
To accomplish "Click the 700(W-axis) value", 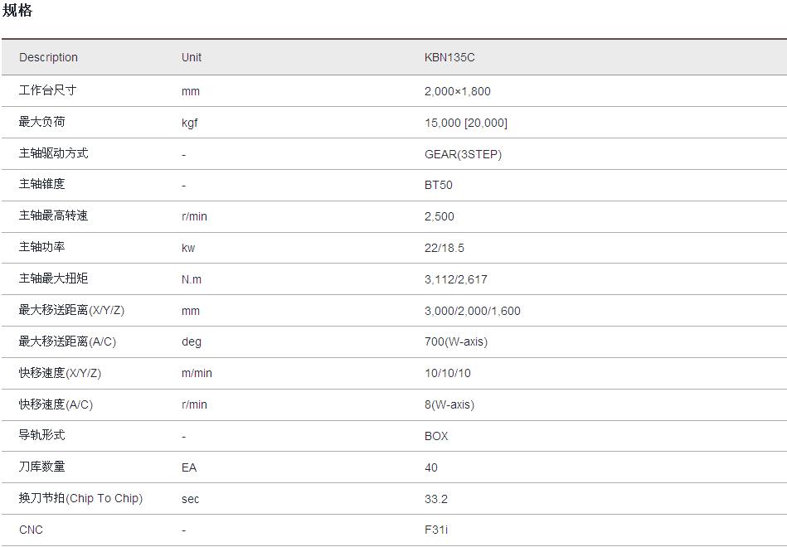I will click(x=456, y=341).
